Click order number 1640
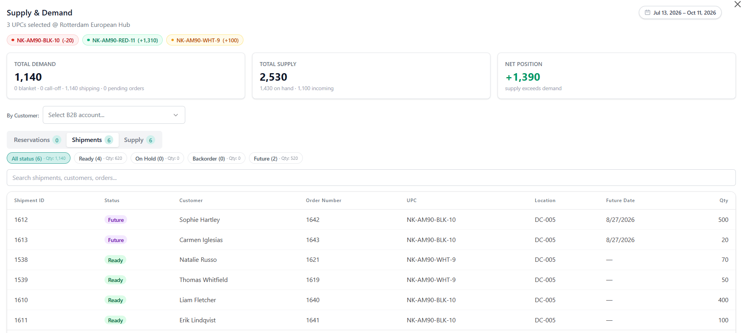 pyautogui.click(x=313, y=300)
